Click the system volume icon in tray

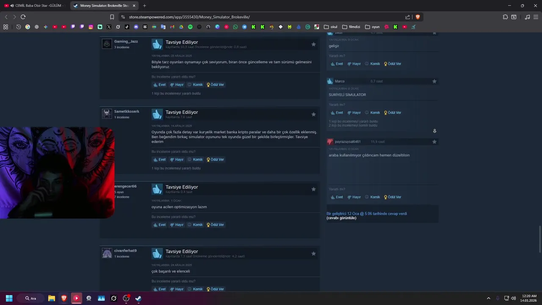(513, 298)
